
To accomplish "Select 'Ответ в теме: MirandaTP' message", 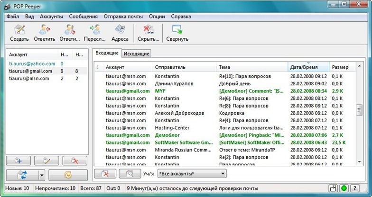I will [225, 150].
